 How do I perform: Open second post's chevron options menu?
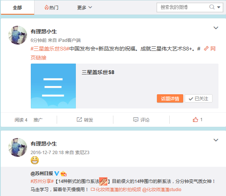(216, 140)
